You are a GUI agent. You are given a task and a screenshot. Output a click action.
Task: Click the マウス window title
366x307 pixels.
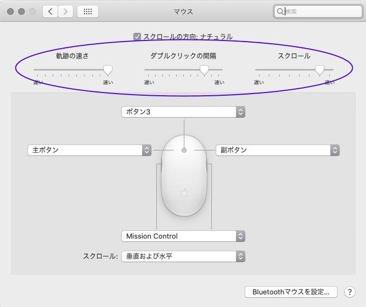coord(183,11)
